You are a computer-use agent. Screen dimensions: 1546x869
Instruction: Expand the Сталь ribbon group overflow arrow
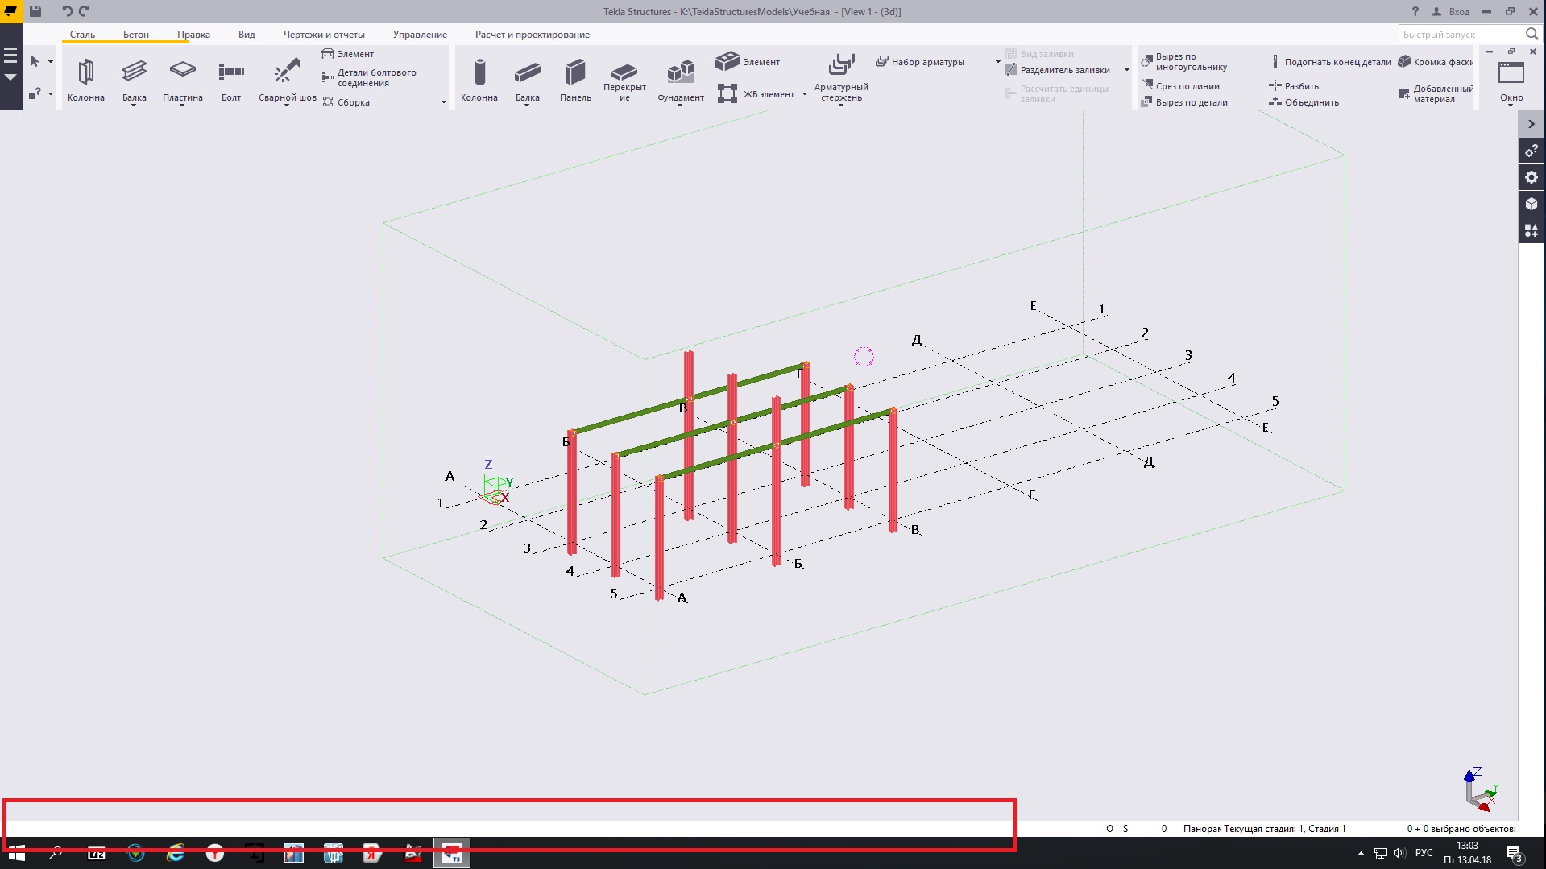[x=443, y=102]
